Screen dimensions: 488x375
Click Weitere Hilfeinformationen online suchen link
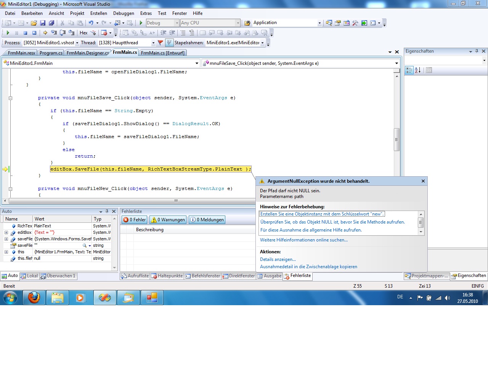point(304,240)
